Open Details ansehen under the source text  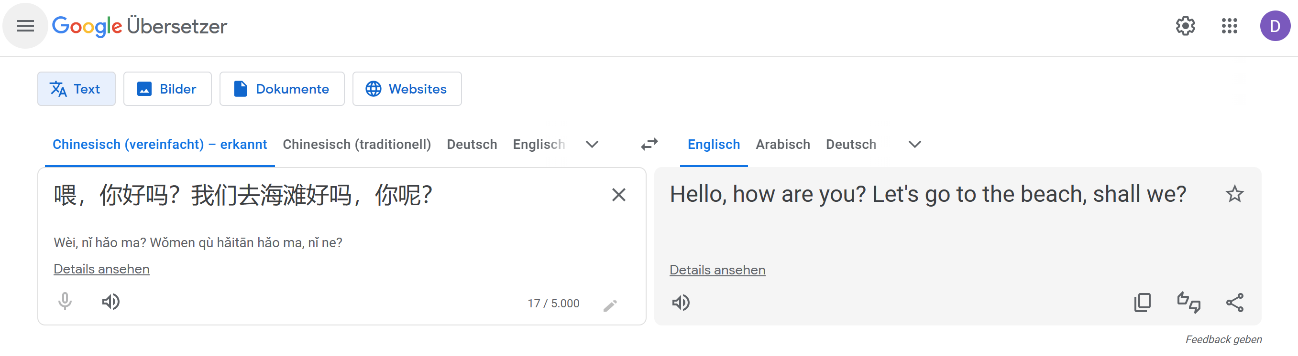point(101,269)
